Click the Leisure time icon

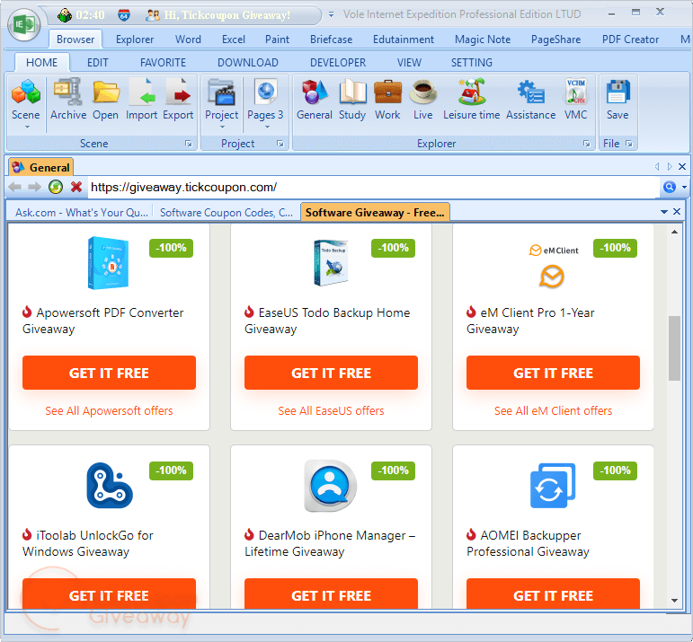471,92
